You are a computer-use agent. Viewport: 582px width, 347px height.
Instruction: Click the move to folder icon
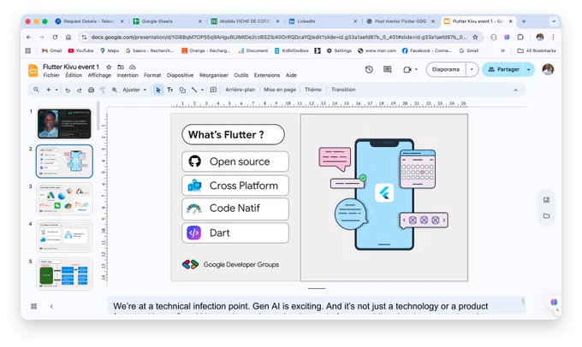121,68
